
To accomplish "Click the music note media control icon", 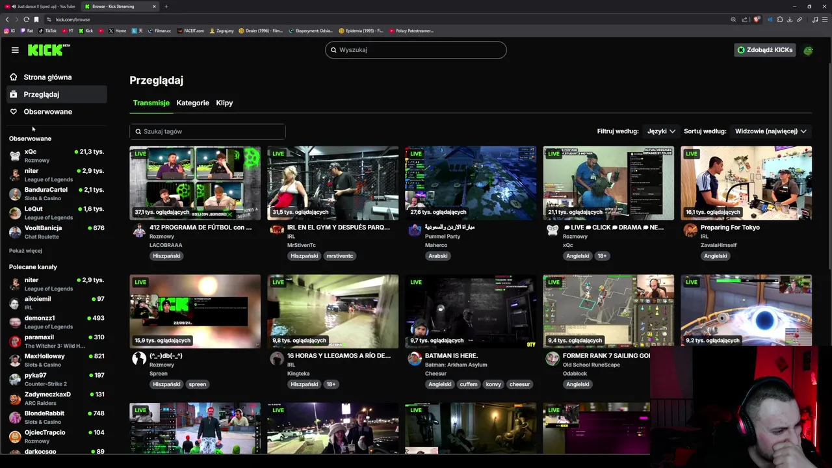I will click(x=815, y=19).
